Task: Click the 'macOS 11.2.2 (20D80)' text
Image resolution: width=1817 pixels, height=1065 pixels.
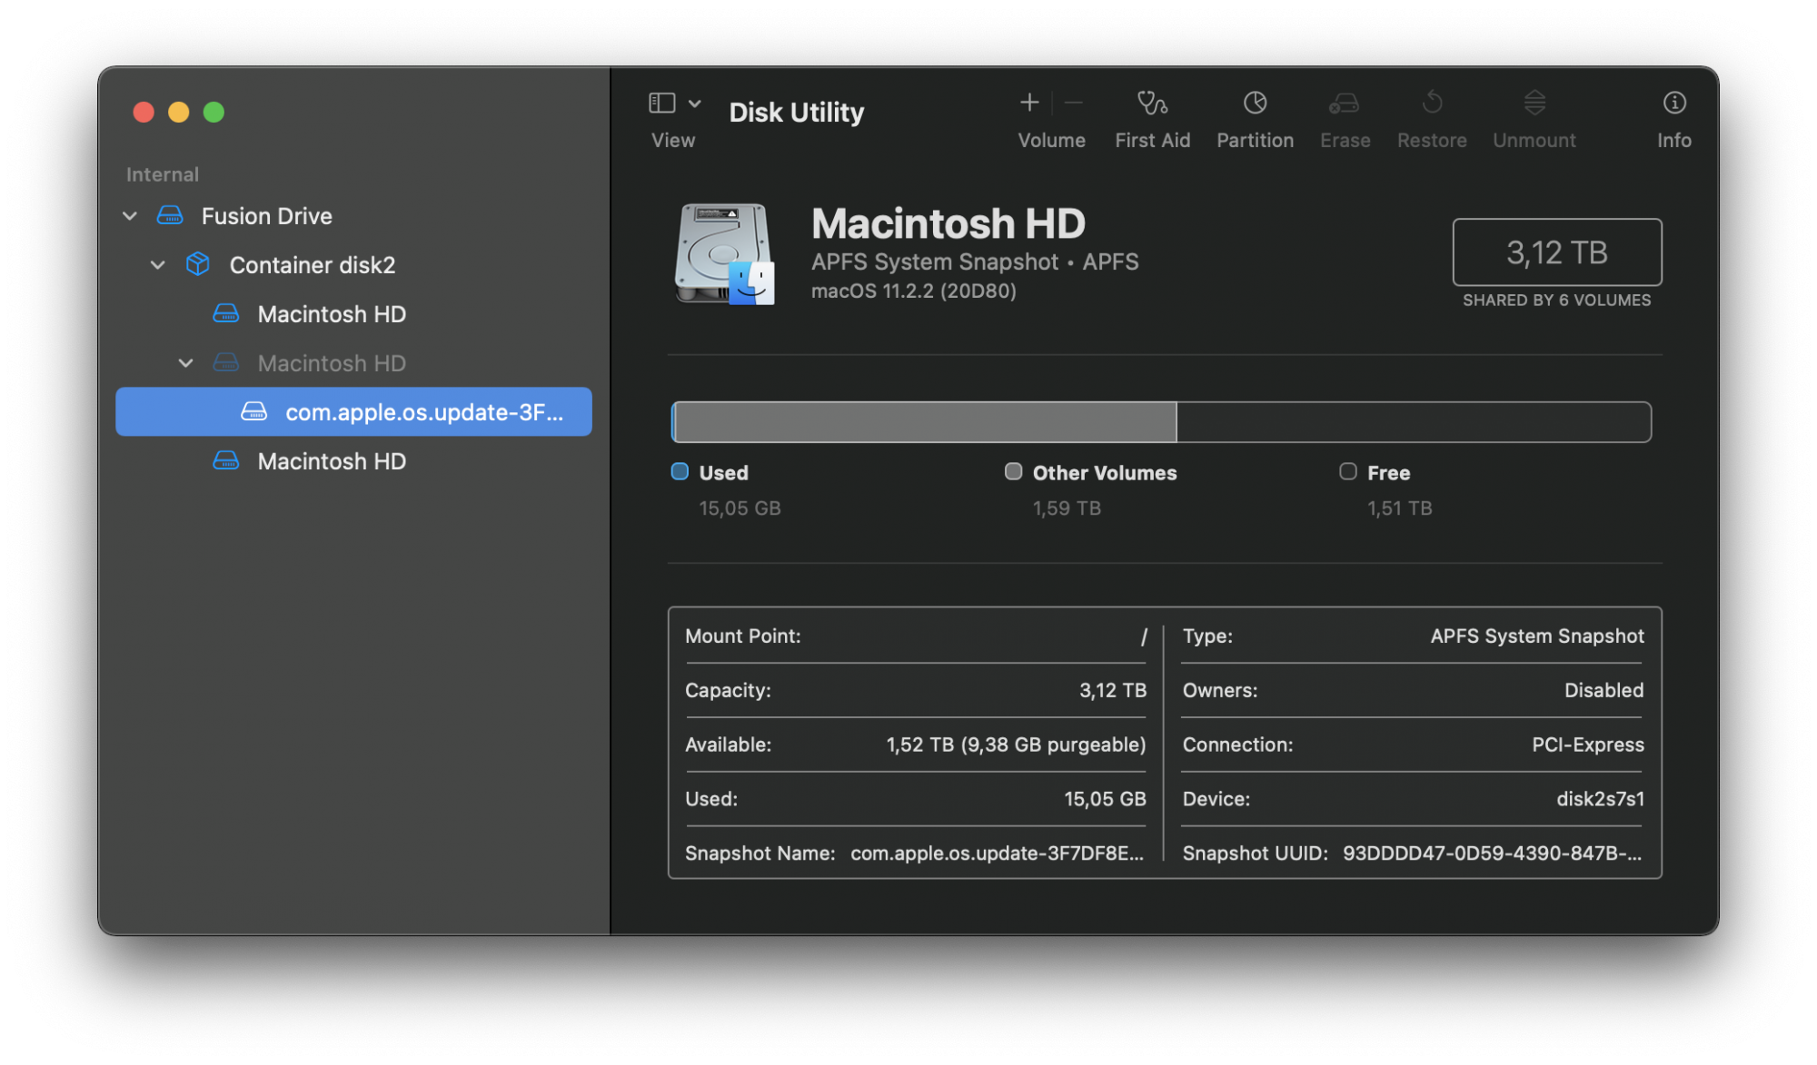Action: click(914, 291)
